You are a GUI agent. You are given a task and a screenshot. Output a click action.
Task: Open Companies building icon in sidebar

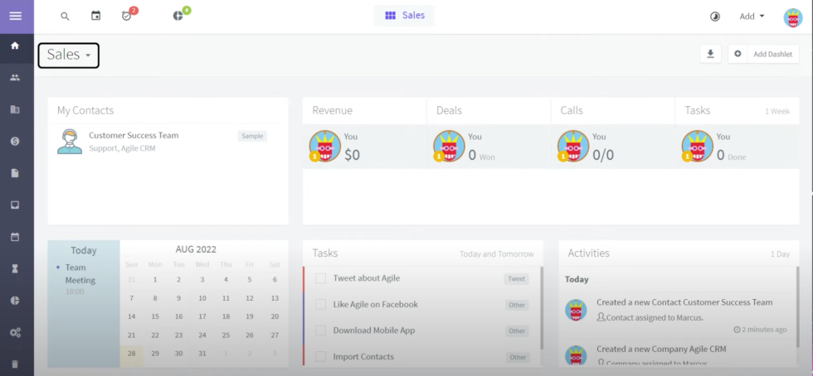click(x=15, y=109)
